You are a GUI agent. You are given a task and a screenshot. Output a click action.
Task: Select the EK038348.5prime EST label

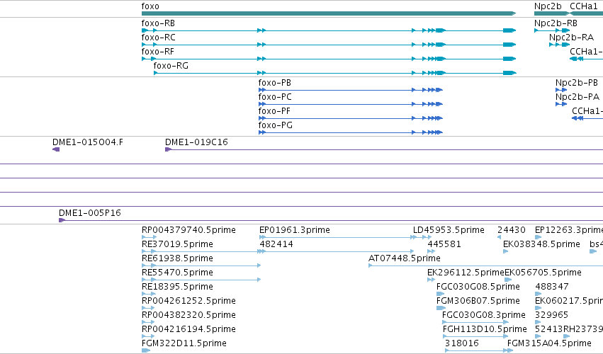(541, 244)
